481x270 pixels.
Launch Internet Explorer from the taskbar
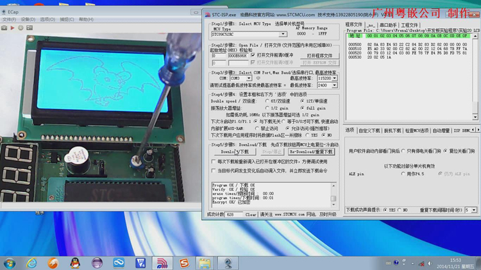[31, 263]
